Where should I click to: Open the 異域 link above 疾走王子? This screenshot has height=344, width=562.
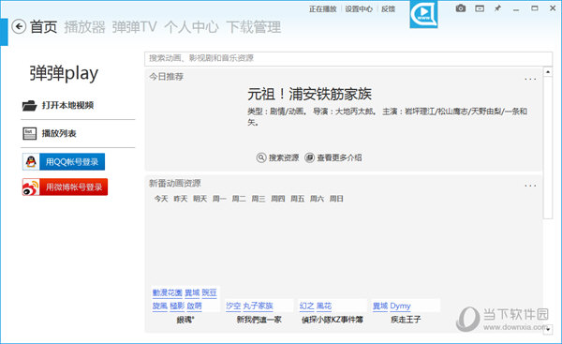click(380, 306)
